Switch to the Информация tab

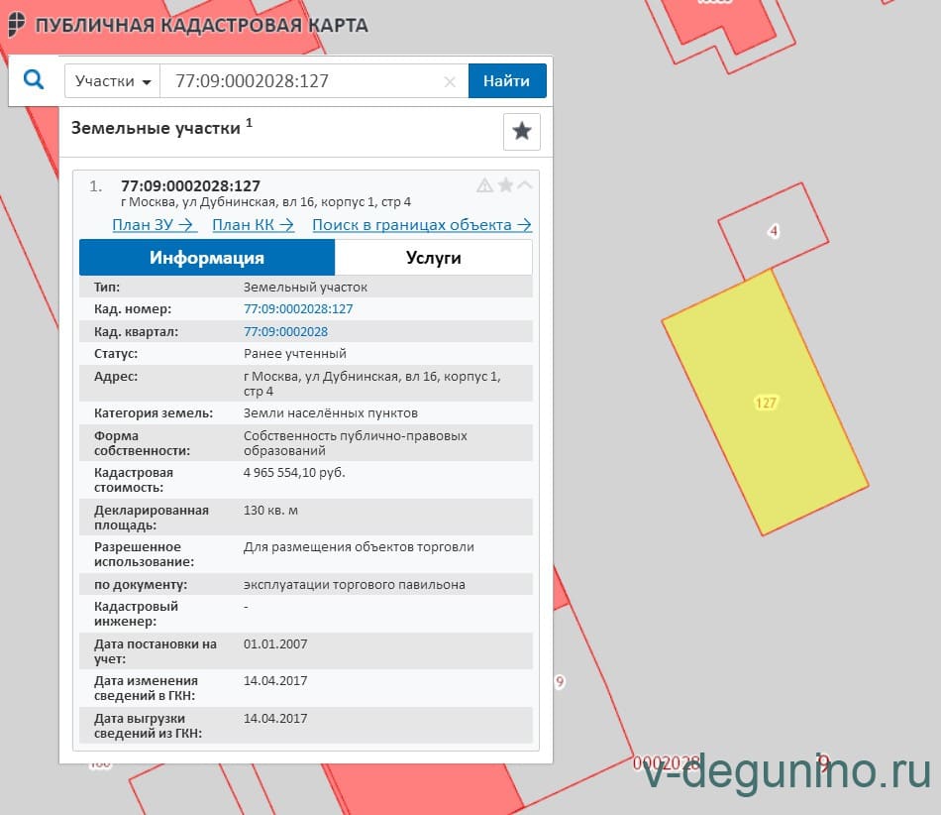pyautogui.click(x=207, y=258)
